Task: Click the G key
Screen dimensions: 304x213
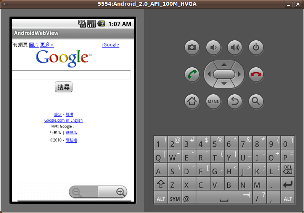Action: [217, 170]
